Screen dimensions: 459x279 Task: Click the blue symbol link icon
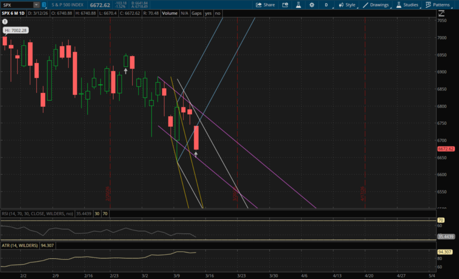pyautogui.click(x=43, y=5)
